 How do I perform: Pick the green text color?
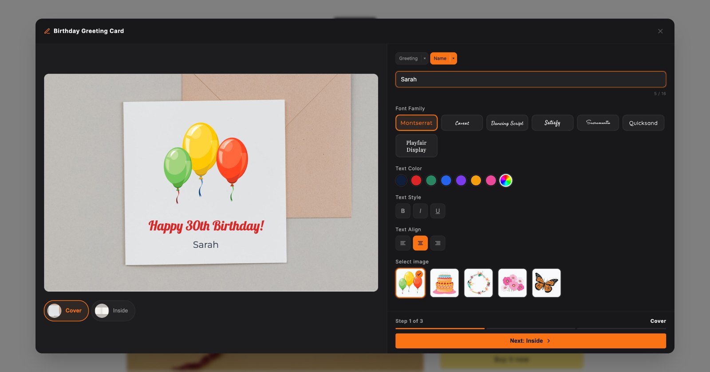[431, 180]
